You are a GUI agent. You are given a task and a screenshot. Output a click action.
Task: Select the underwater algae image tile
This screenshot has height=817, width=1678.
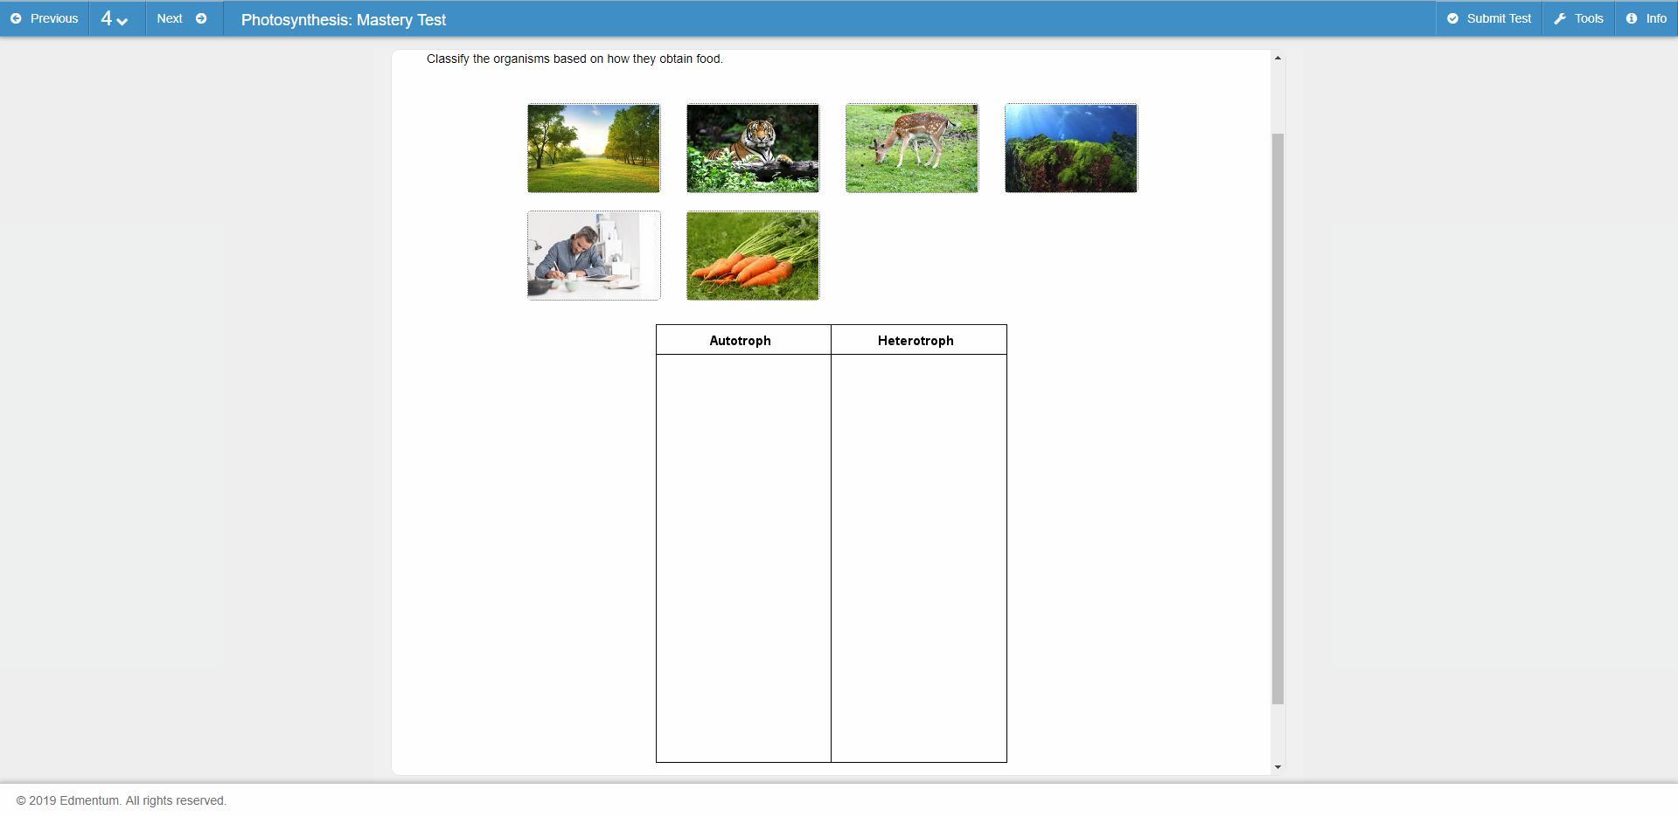[1071, 149]
